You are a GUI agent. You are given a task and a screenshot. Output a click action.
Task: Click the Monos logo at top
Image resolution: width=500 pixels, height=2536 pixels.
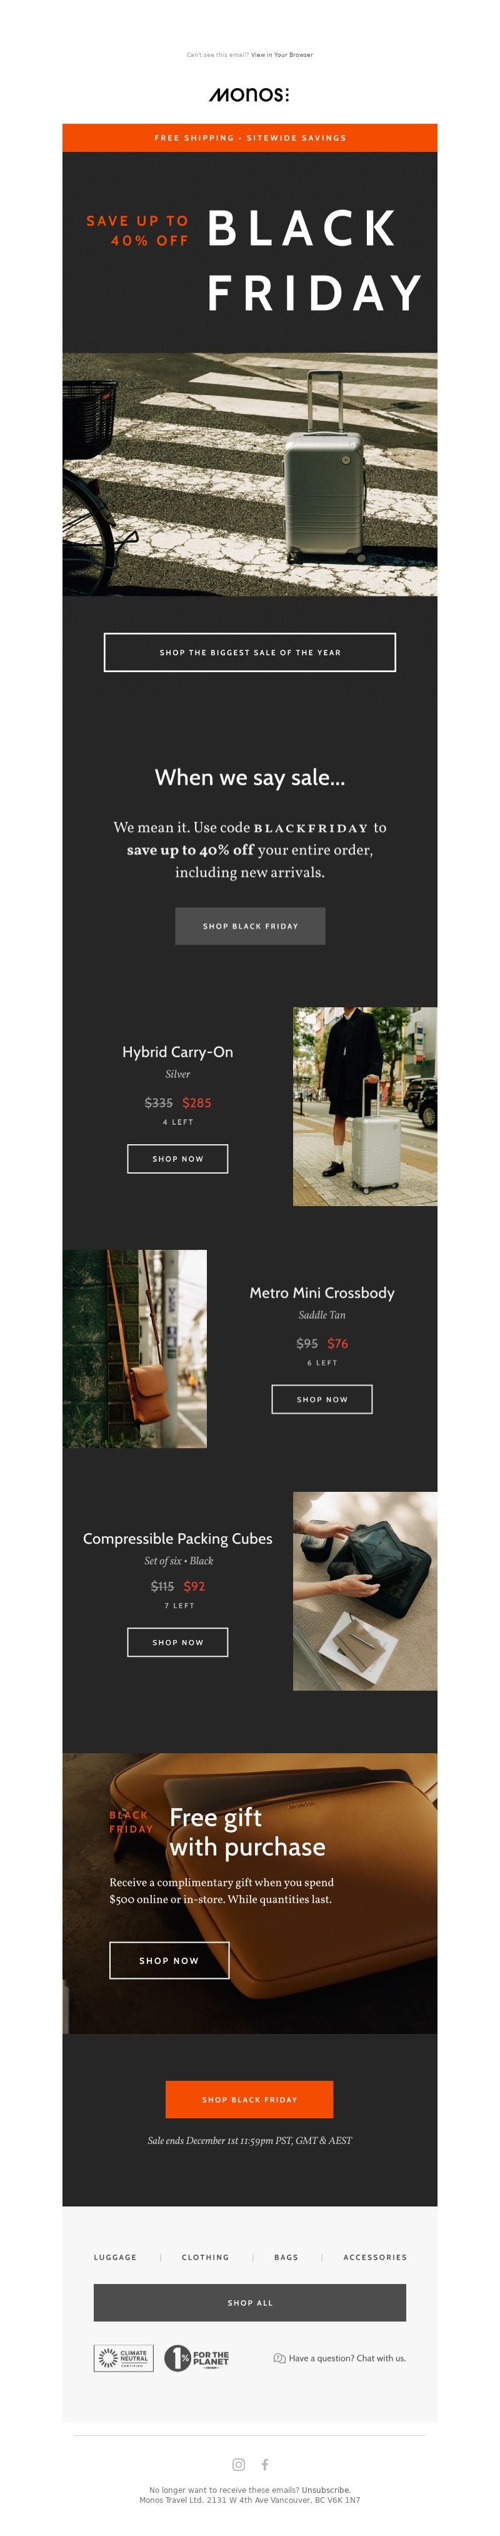(x=249, y=94)
